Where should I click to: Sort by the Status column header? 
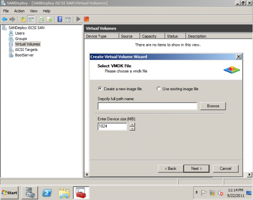(175, 36)
